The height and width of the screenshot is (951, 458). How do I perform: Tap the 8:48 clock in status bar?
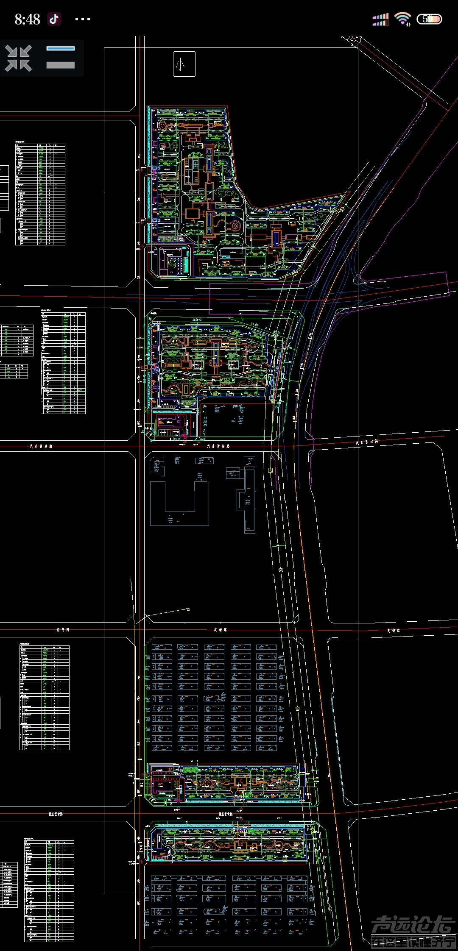27,19
